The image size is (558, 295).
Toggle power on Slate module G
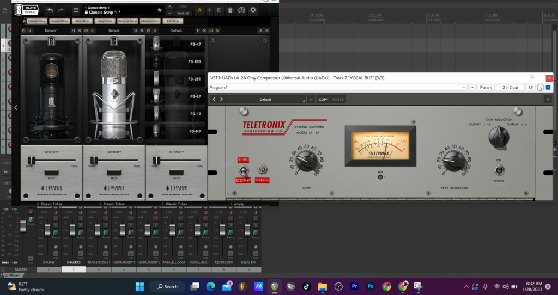coord(86,30)
